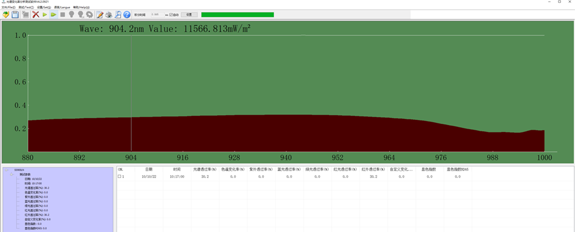Screen dimensions: 575x232
Task: Click the printer icon
Action: (108, 14)
